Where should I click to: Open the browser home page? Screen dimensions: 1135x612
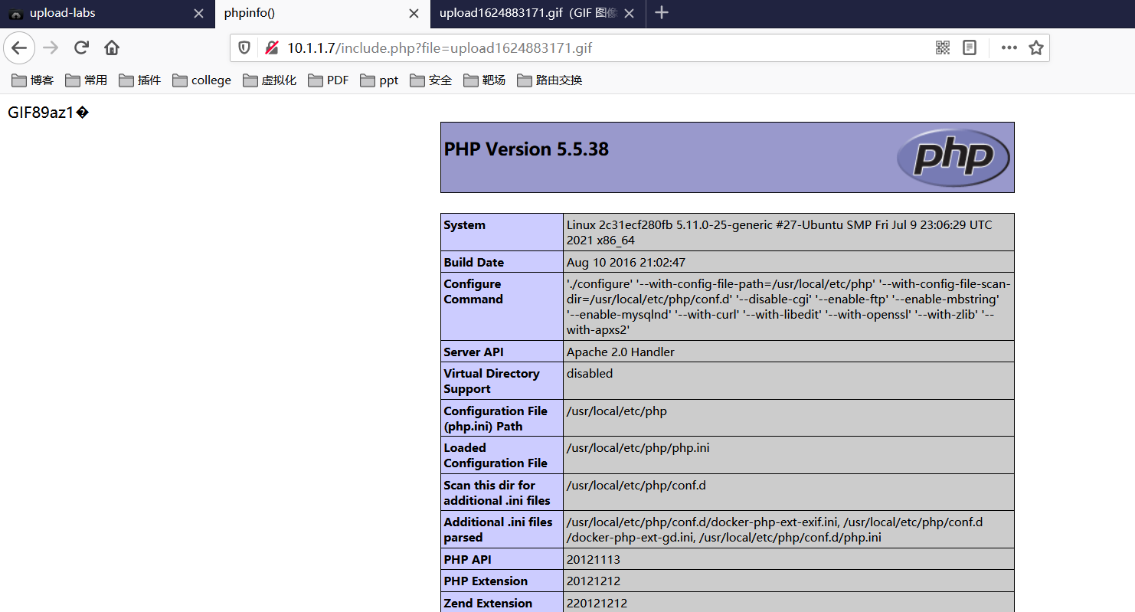pos(112,47)
